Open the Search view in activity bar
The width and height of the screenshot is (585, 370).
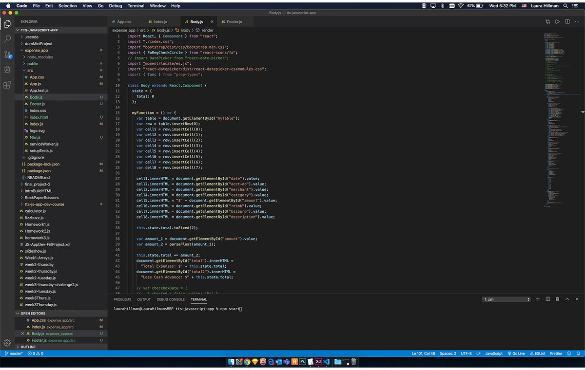click(7, 38)
